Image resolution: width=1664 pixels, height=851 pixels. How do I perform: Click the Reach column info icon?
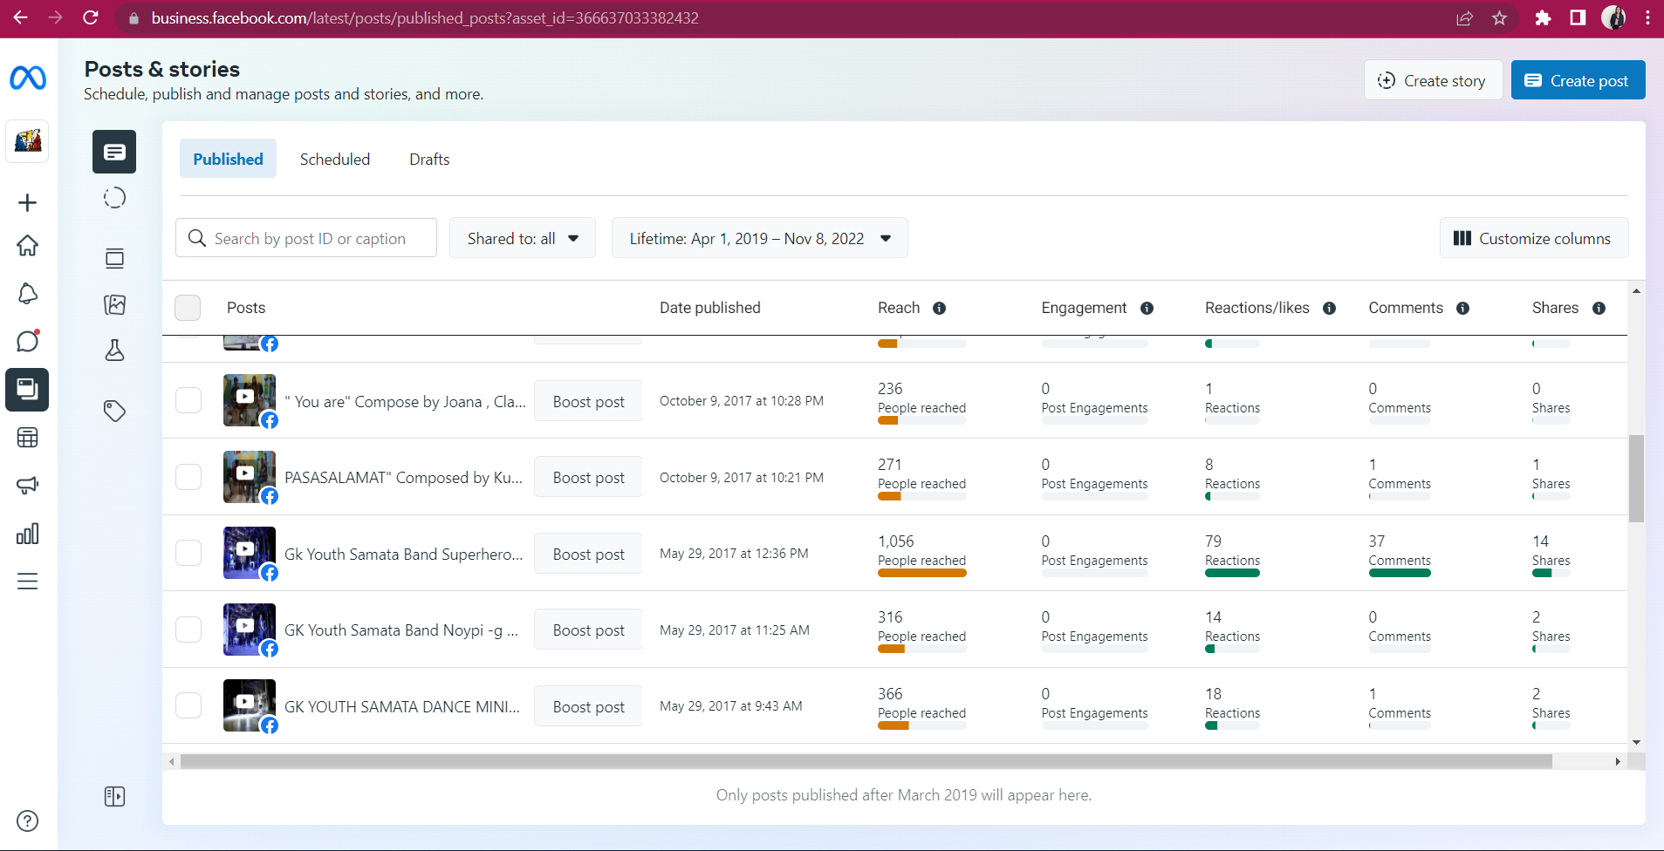tap(939, 308)
